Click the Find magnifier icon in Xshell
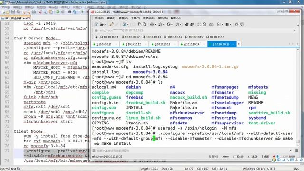The width and height of the screenshot is (304, 171). coord(144,24)
